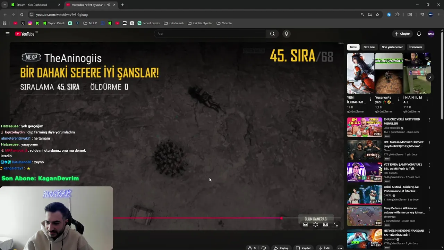Click the YouTube search magnifier button
Viewport: 444px width, 250px height.
(x=272, y=34)
